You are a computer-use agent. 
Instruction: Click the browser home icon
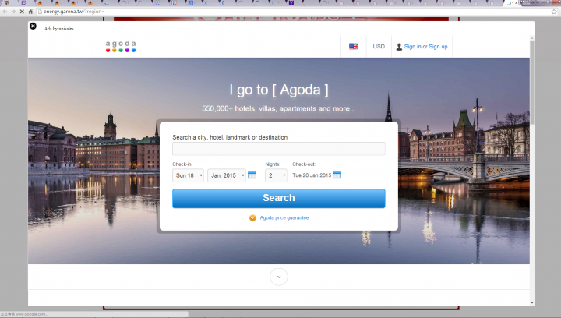tap(30, 12)
